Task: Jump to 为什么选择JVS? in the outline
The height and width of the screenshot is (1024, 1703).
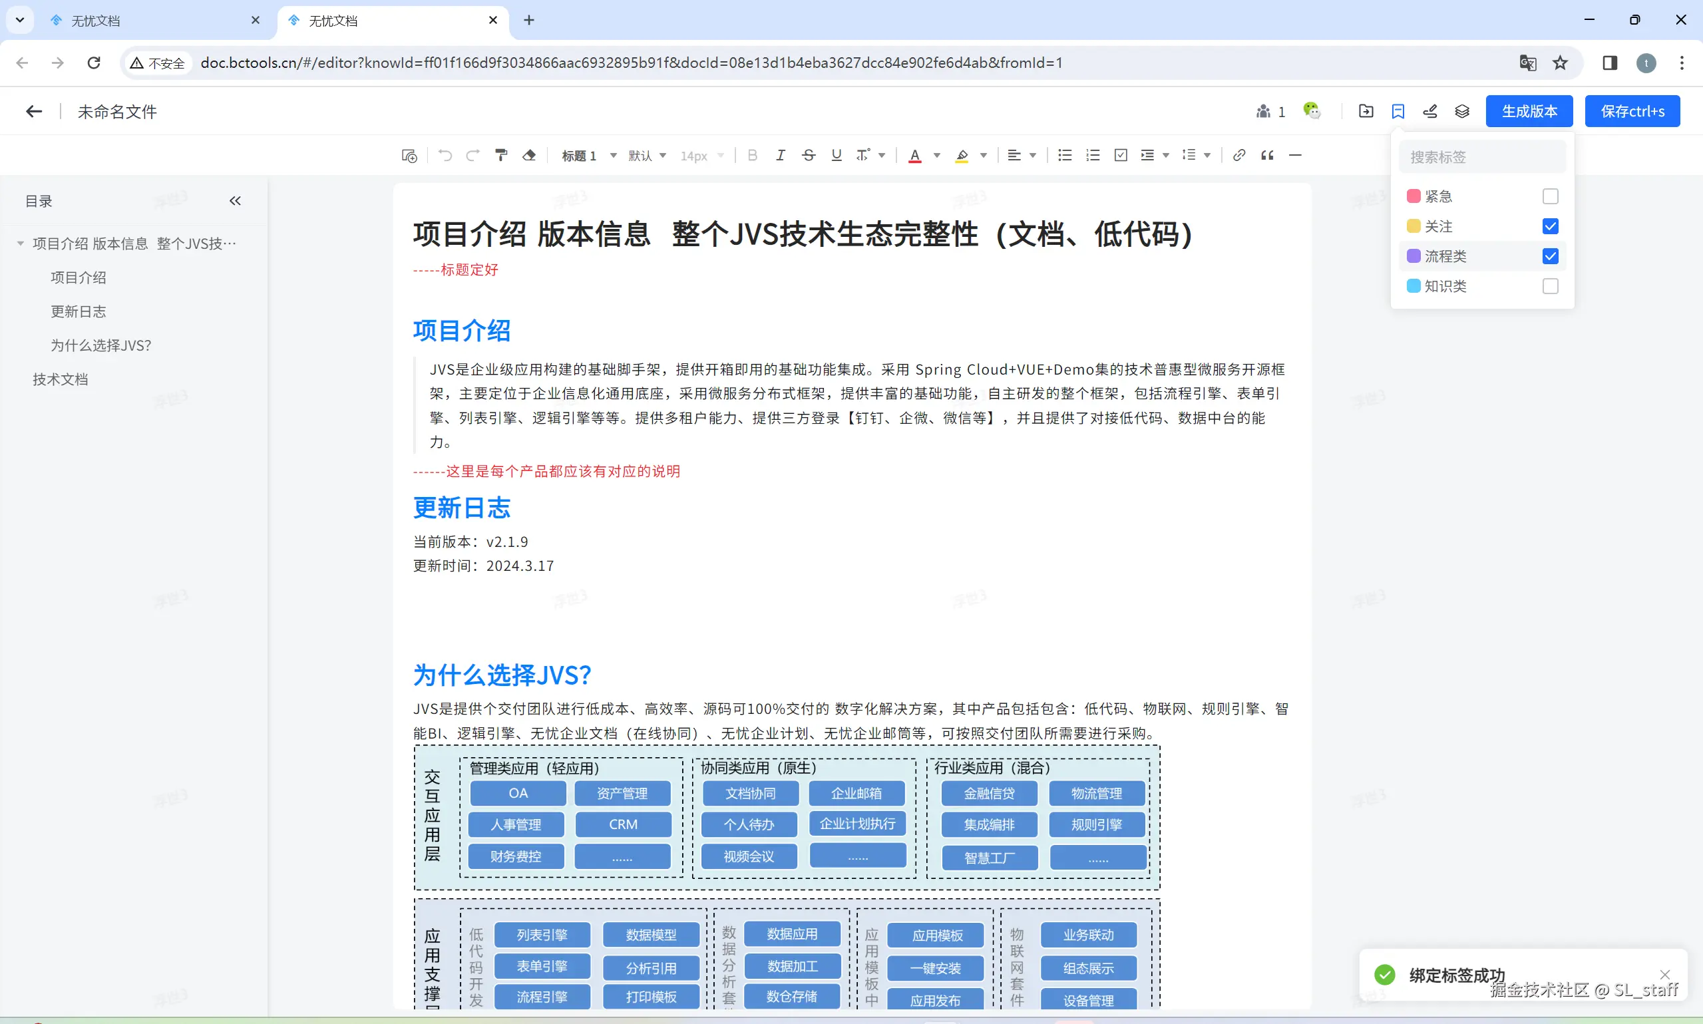Action: [100, 345]
